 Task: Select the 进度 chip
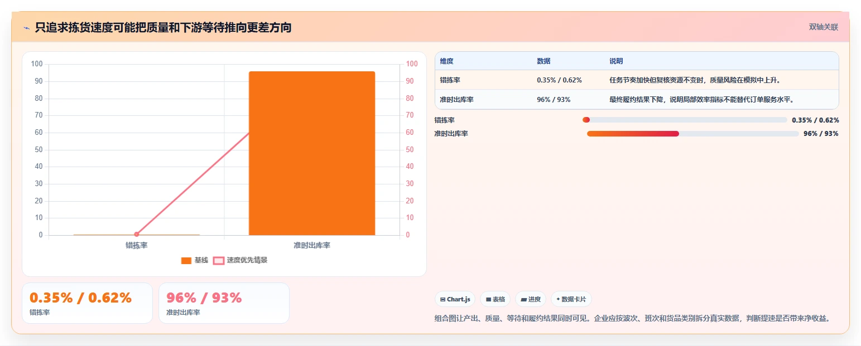click(x=531, y=299)
